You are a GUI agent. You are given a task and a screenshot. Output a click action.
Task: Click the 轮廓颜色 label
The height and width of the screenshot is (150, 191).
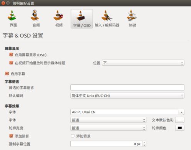pos(159,128)
